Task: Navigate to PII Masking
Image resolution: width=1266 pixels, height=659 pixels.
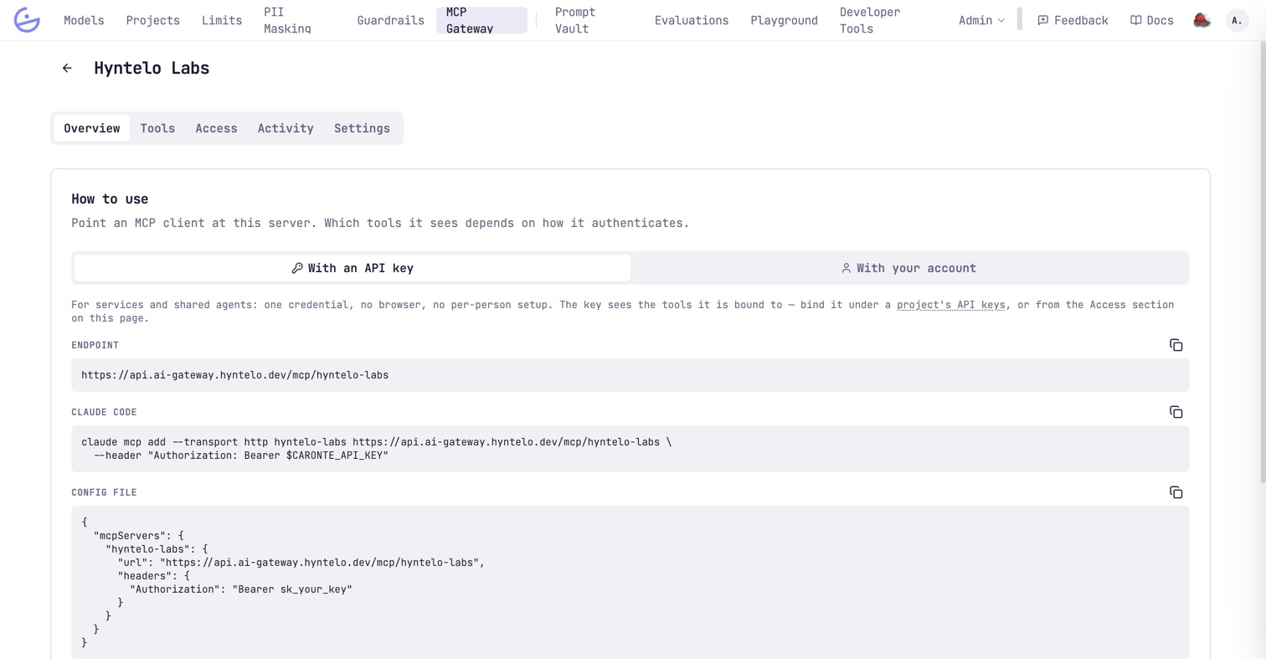Action: tap(287, 20)
